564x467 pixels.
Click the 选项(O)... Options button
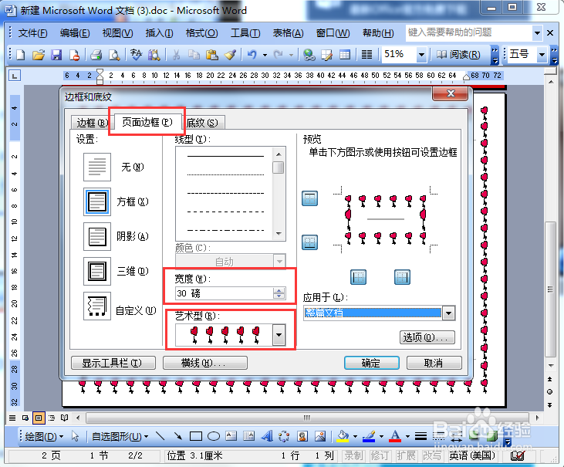[x=427, y=337]
